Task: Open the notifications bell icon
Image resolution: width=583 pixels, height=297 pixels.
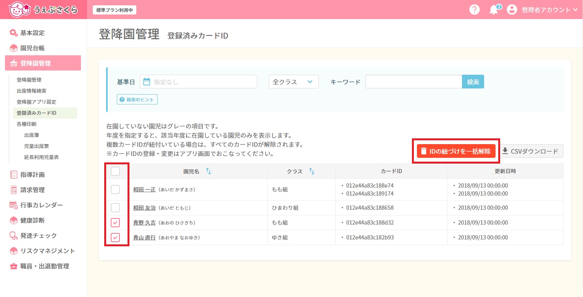Action: point(494,10)
